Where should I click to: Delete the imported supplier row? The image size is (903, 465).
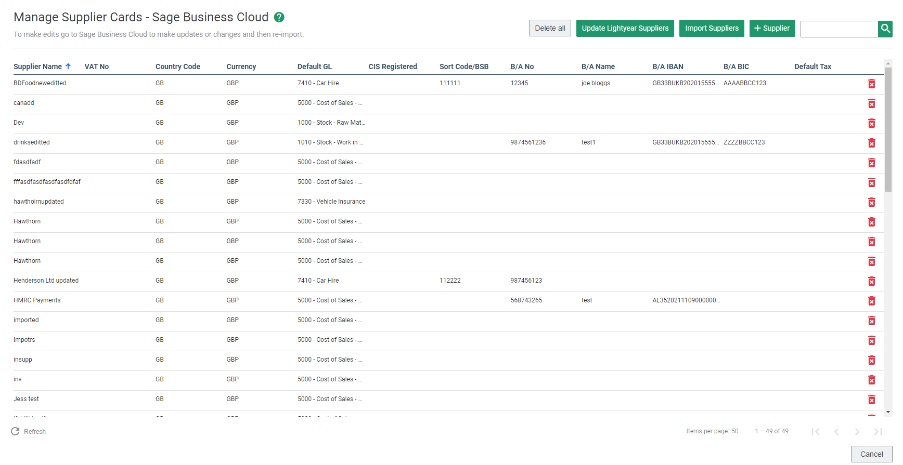(x=872, y=321)
